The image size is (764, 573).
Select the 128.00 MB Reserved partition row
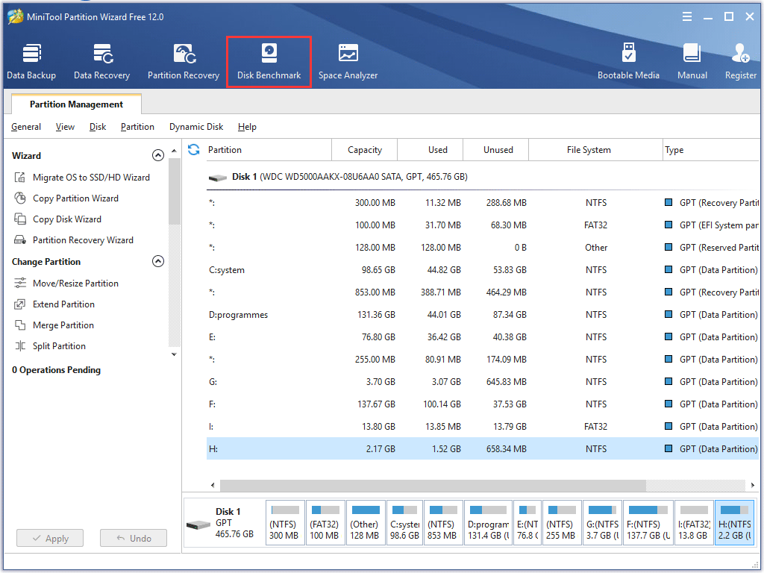tap(483, 248)
